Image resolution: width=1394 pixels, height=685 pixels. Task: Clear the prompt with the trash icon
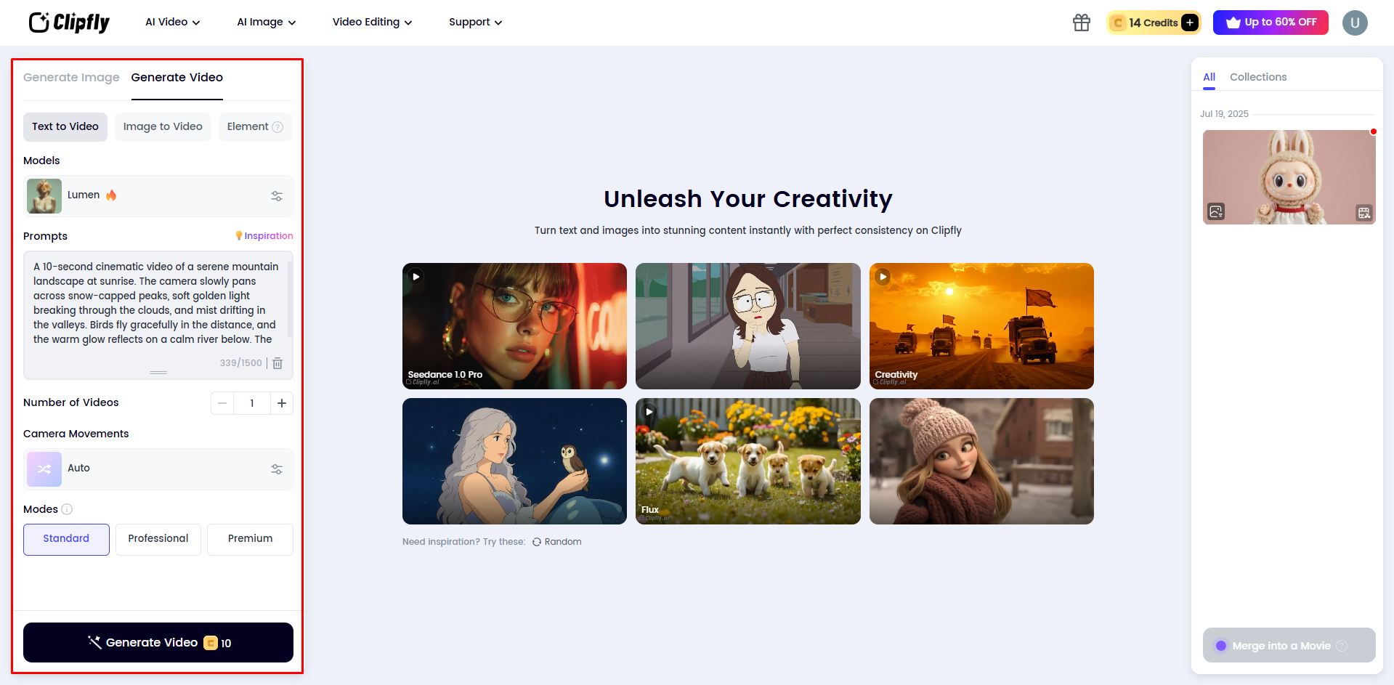pos(277,363)
